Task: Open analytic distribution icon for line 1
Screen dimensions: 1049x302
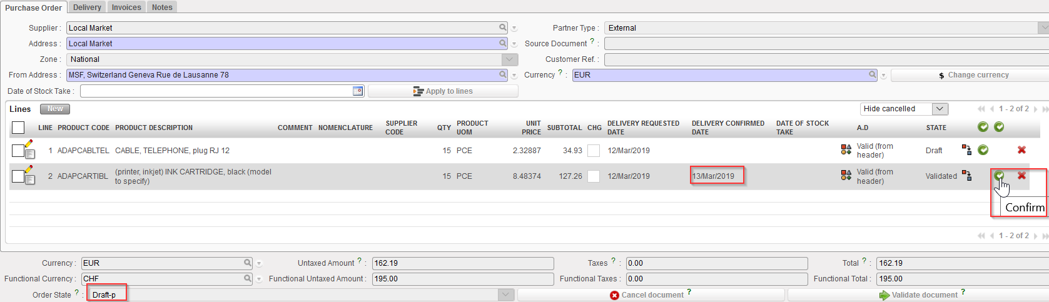Action: [846, 150]
